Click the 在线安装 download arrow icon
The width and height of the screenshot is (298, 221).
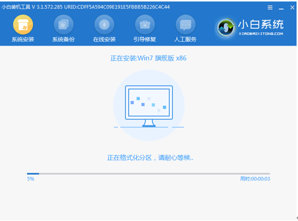104,25
